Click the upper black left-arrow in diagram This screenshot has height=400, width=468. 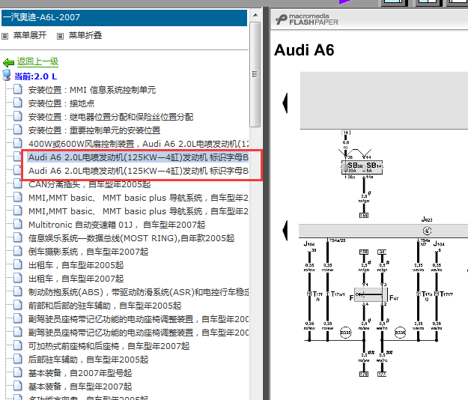[x=285, y=103]
